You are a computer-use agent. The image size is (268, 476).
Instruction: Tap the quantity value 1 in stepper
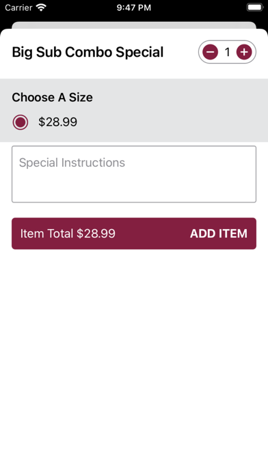(228, 52)
